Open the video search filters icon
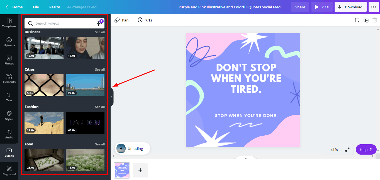This screenshot has height=180, width=380. tap(99, 23)
